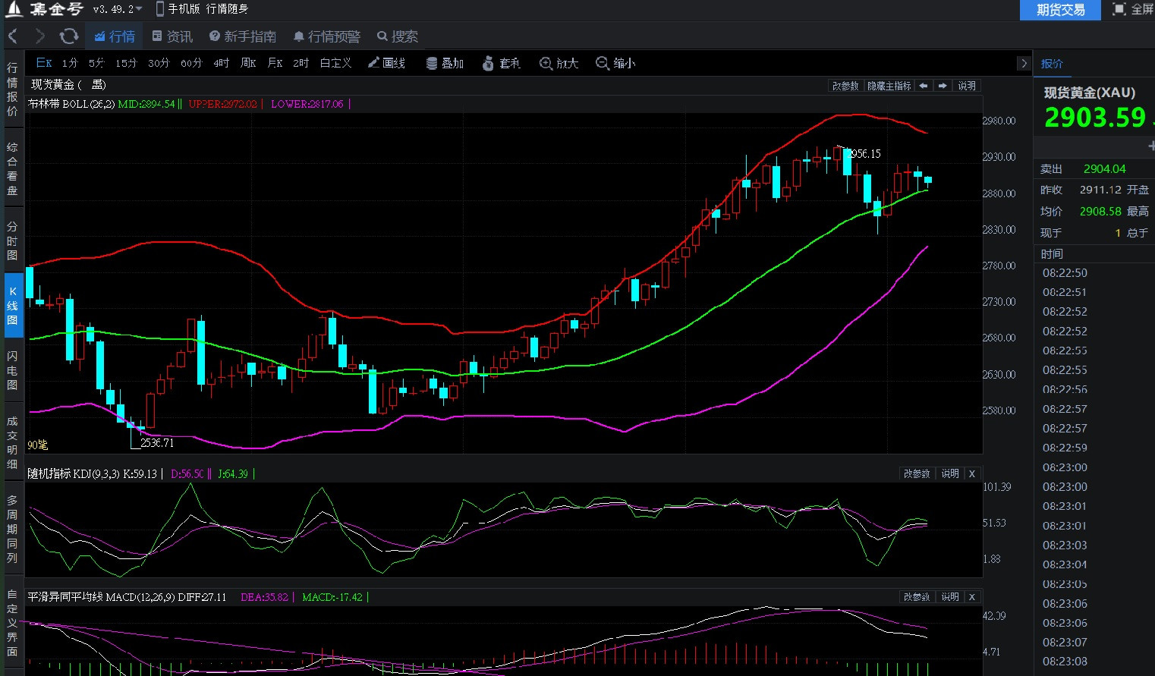
Task: Click the 叠加 overlay tool
Action: [x=445, y=63]
